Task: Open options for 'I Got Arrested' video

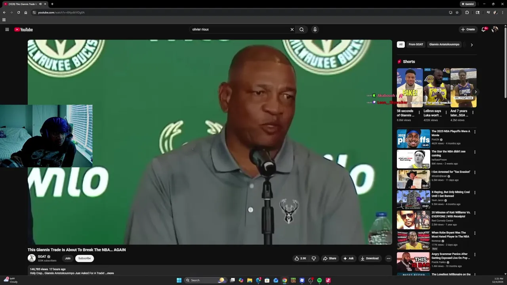Action: tap(475, 172)
